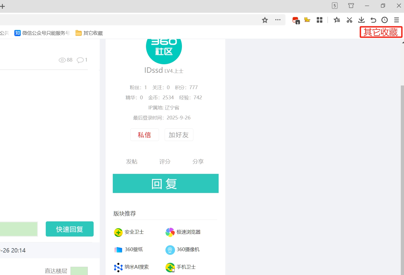Open the 安全卫士 forum section

point(134,232)
